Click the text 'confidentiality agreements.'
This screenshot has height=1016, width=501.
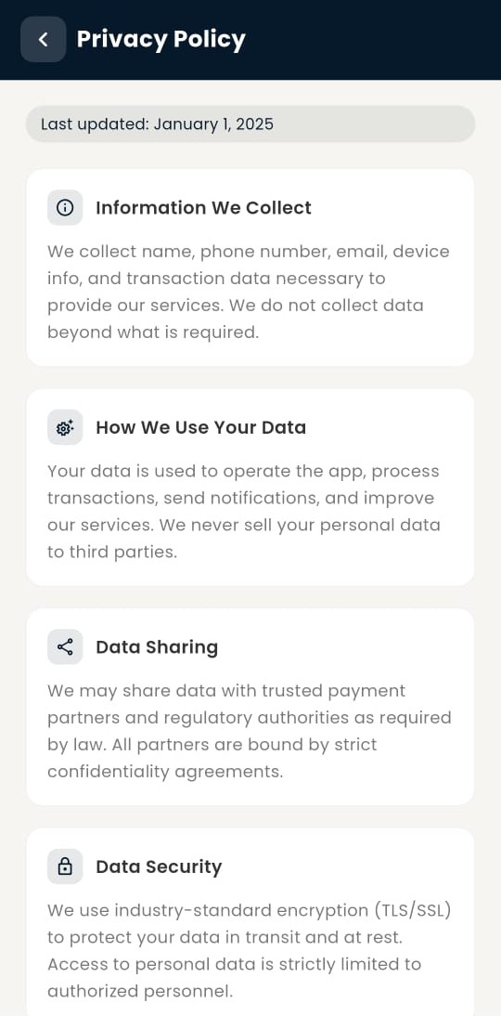tap(165, 772)
